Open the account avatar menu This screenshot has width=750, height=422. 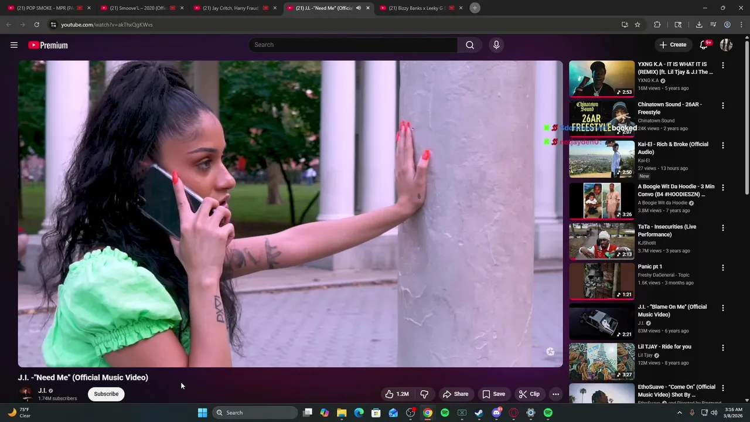coord(726,45)
